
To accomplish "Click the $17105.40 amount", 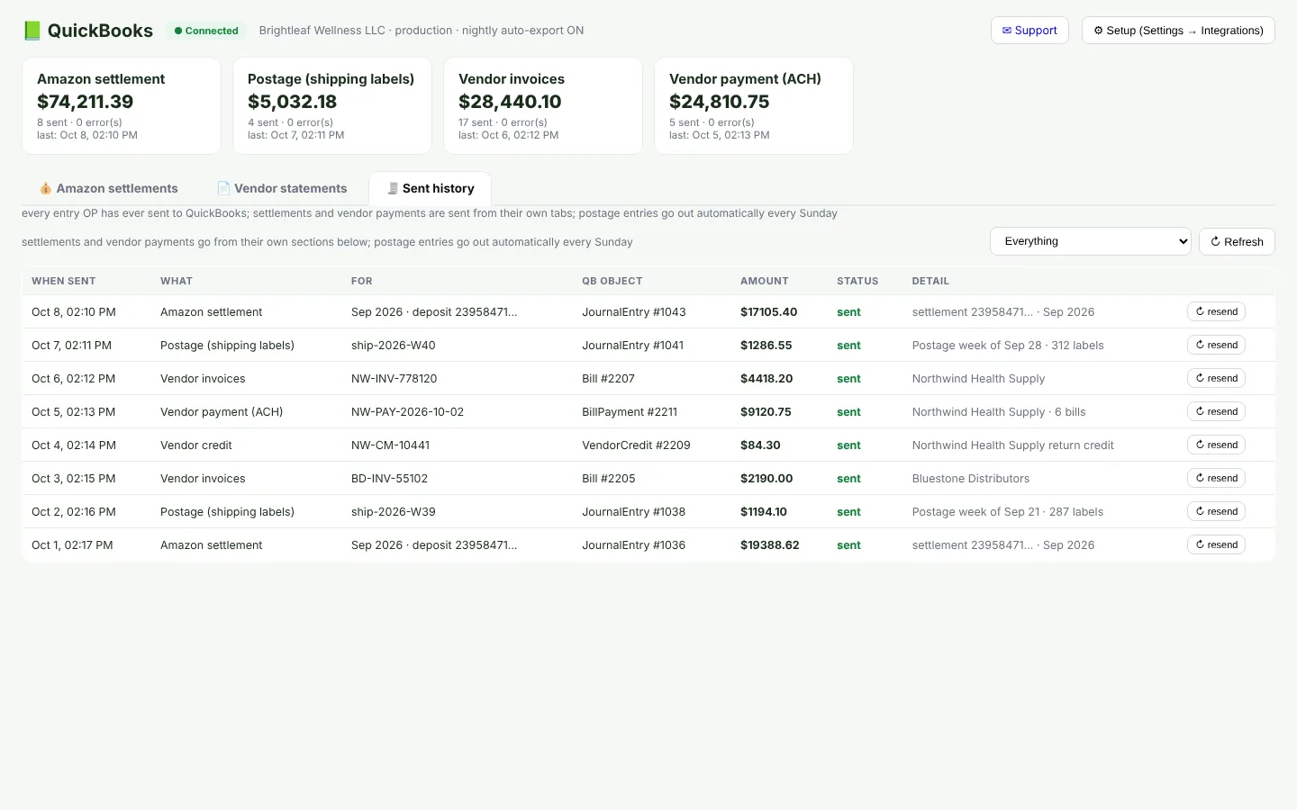I will [x=768, y=312].
